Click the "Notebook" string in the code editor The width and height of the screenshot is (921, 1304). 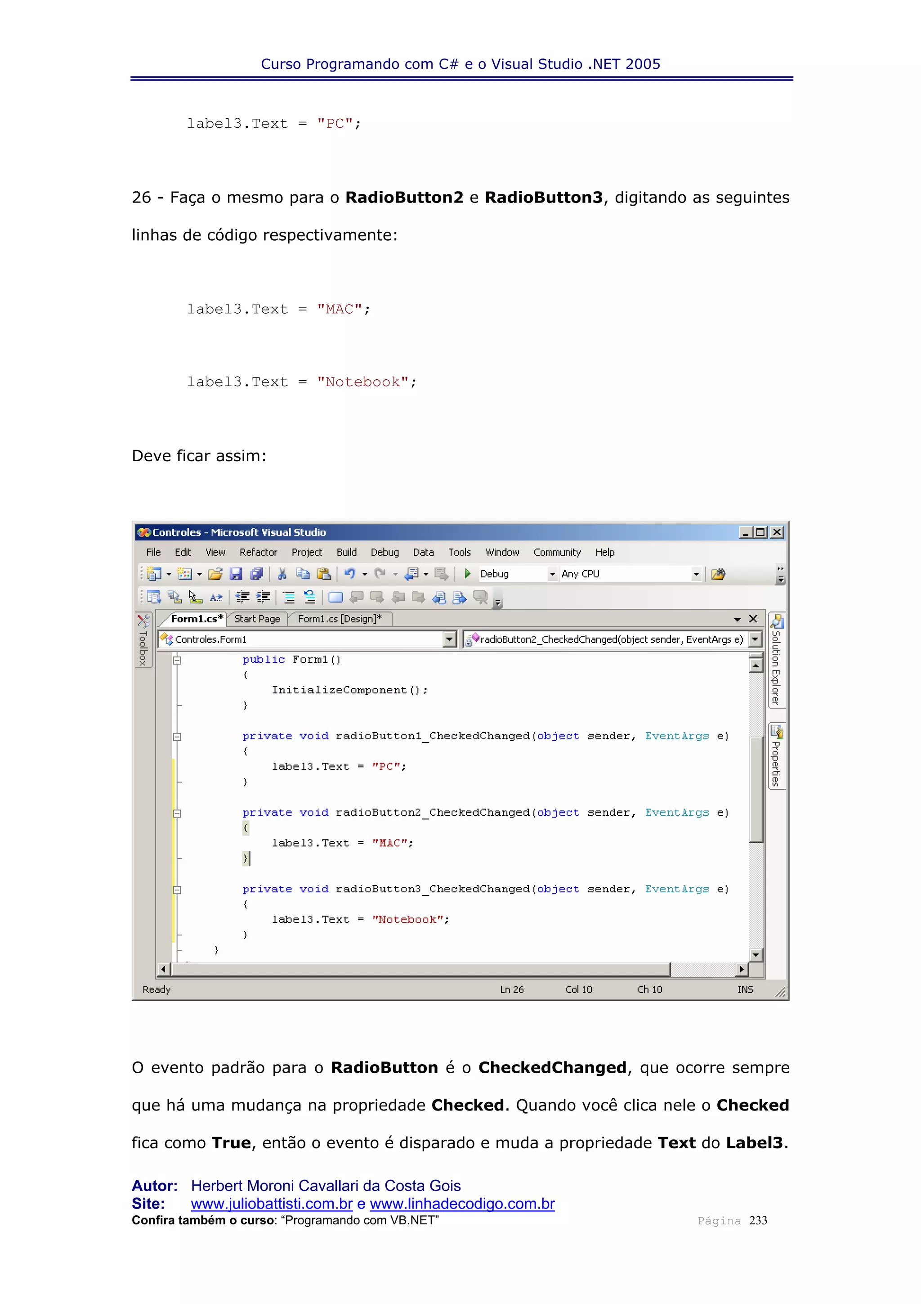407,920
